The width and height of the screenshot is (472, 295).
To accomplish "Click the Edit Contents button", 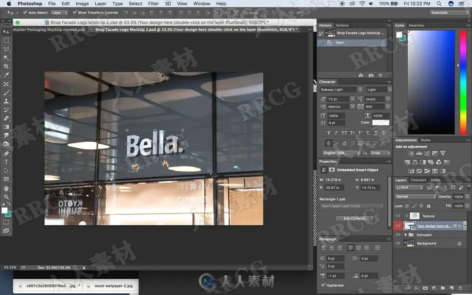I will pos(354,218).
